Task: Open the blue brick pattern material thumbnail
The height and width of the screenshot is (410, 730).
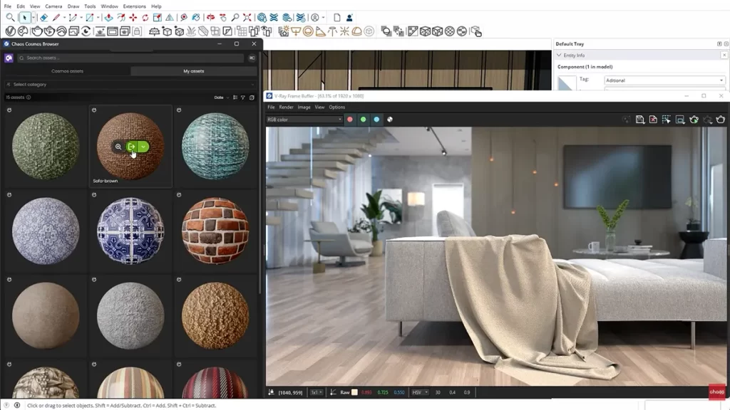Action: click(x=130, y=230)
